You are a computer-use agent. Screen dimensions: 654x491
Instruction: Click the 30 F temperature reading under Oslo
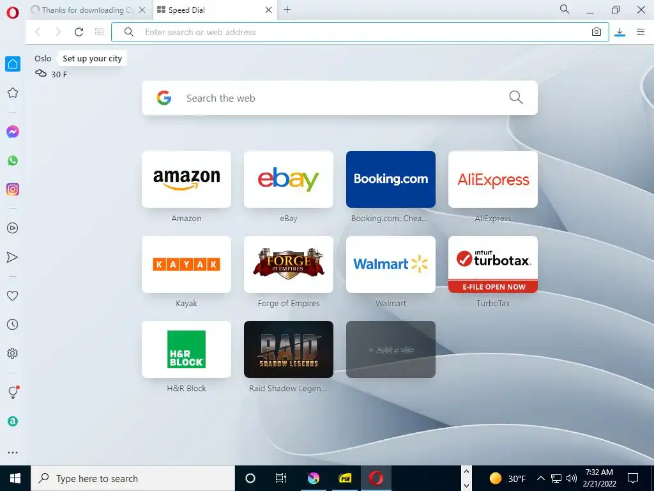(59, 74)
